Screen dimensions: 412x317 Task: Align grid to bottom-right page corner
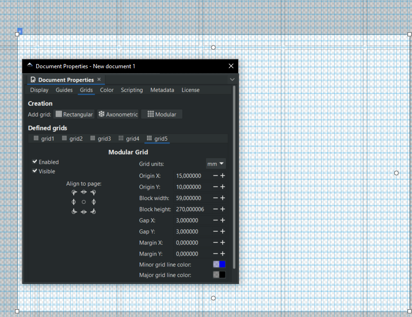click(93, 211)
